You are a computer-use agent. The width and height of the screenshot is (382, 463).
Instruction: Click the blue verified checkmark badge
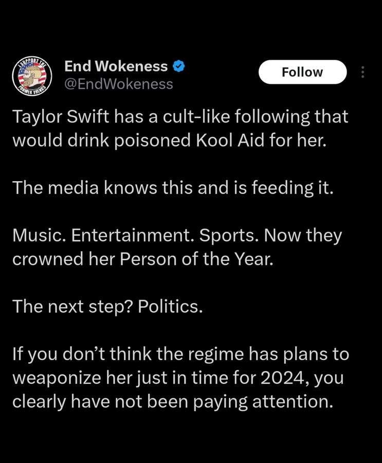178,66
